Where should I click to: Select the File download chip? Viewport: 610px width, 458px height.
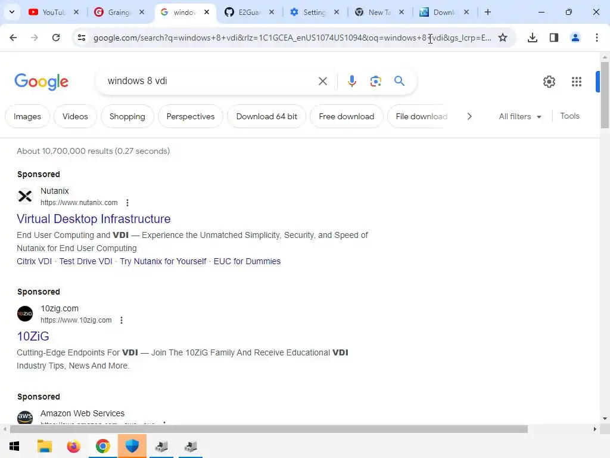click(418, 116)
